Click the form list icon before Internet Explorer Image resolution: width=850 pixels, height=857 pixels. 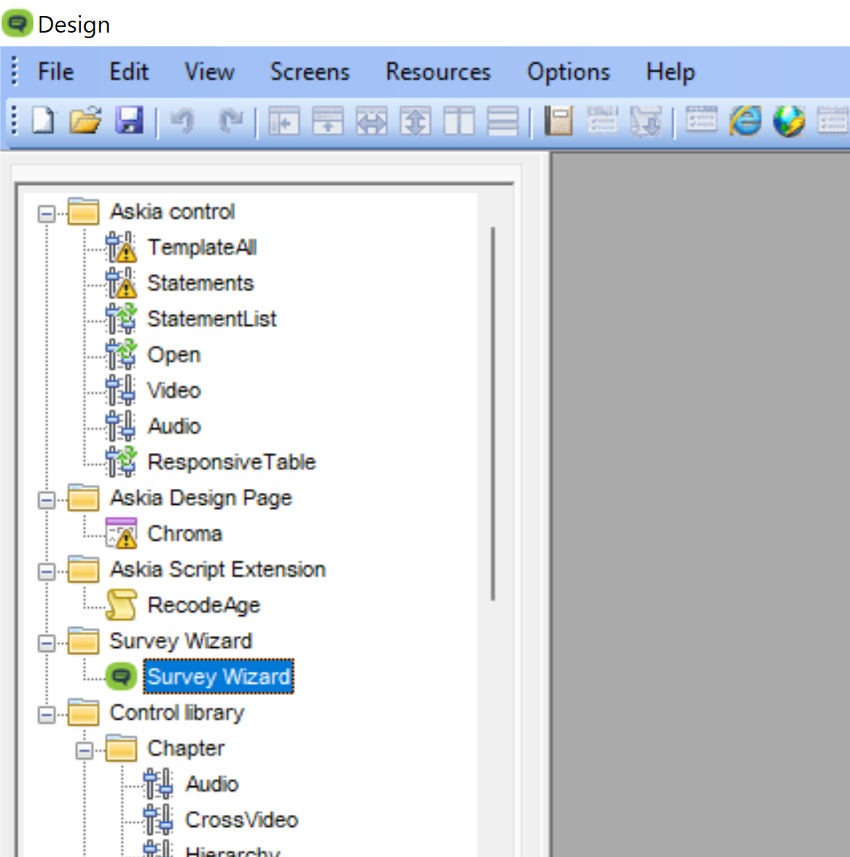click(x=701, y=120)
